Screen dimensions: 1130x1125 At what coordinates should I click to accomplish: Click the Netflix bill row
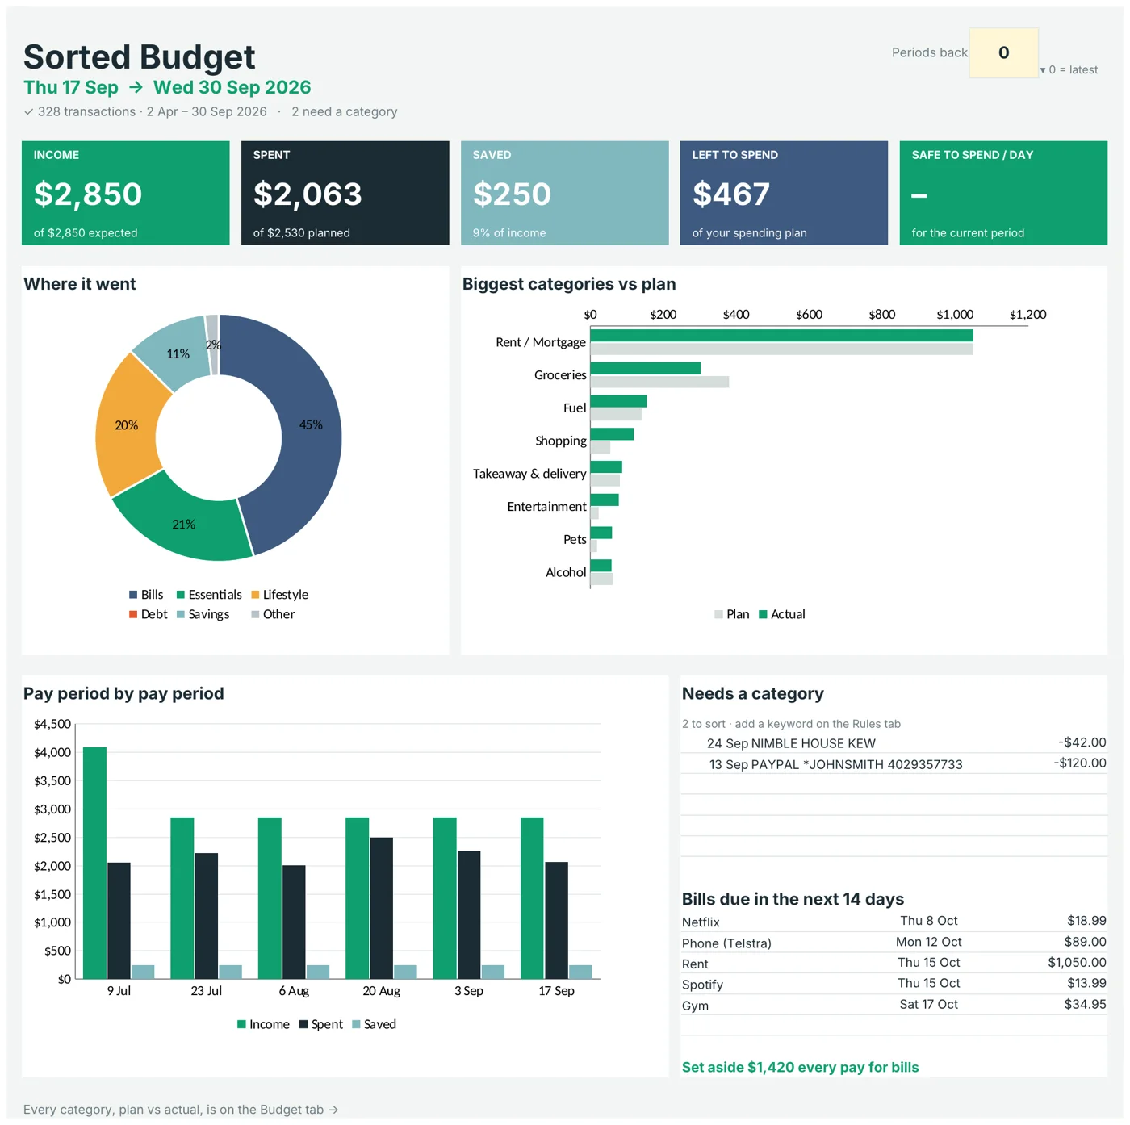894,922
